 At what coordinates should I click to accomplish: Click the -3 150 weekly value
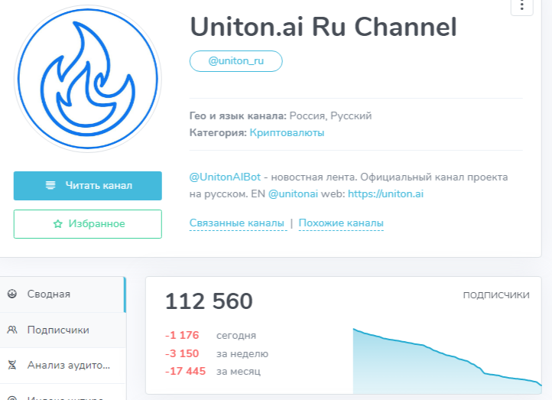tap(182, 353)
